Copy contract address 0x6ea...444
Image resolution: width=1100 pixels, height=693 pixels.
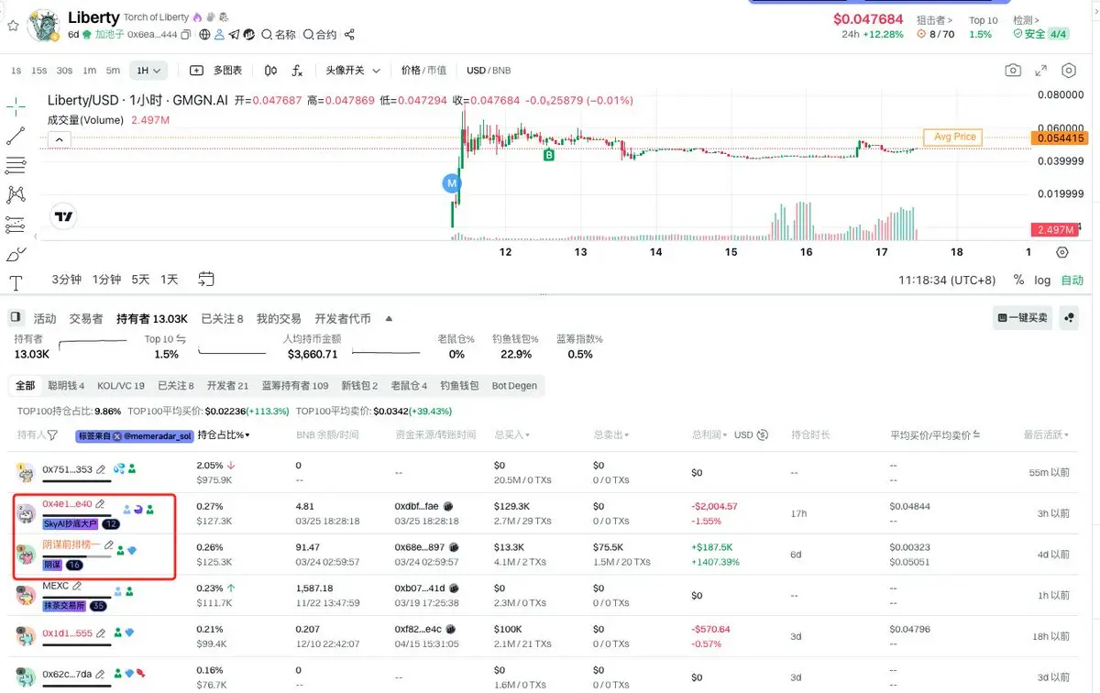[x=186, y=35]
